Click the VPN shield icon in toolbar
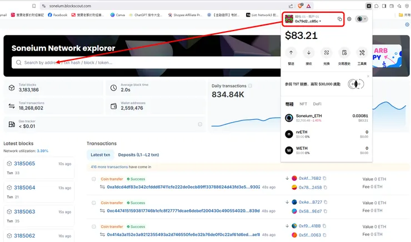411x242 pixels. pos(407,6)
